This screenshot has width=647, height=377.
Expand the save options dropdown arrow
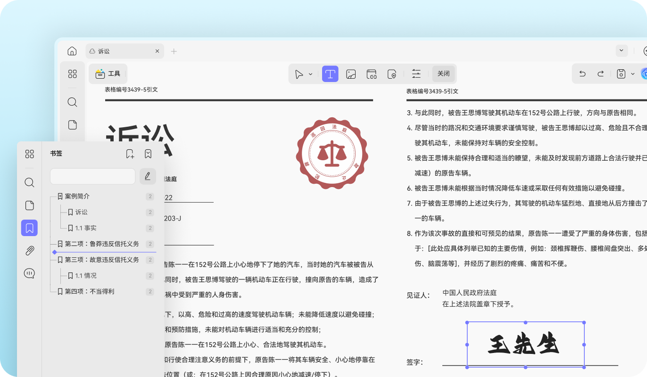point(632,74)
